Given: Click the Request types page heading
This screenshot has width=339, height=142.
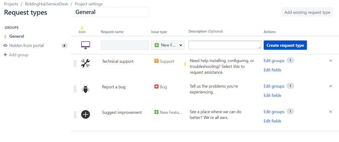Looking at the screenshot, I should (25, 12).
